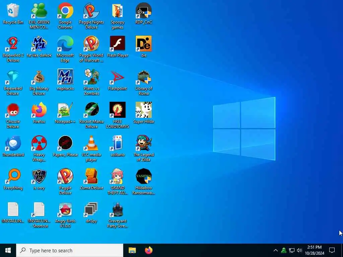The image size is (343, 257).
Task: Open the clock showing 2:51 PM
Action: [x=315, y=250]
